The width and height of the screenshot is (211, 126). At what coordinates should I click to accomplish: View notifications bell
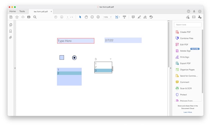point(194,11)
